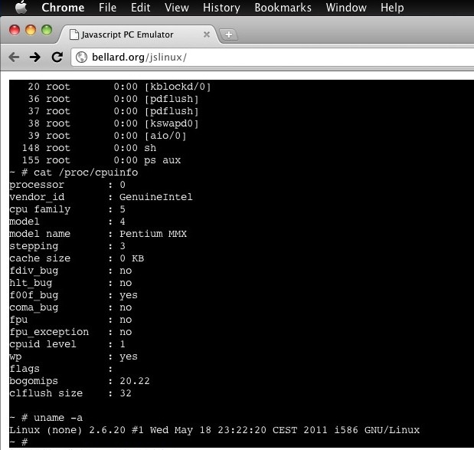
Task: Close the Javascript PC Emulator tab
Action: (207, 34)
